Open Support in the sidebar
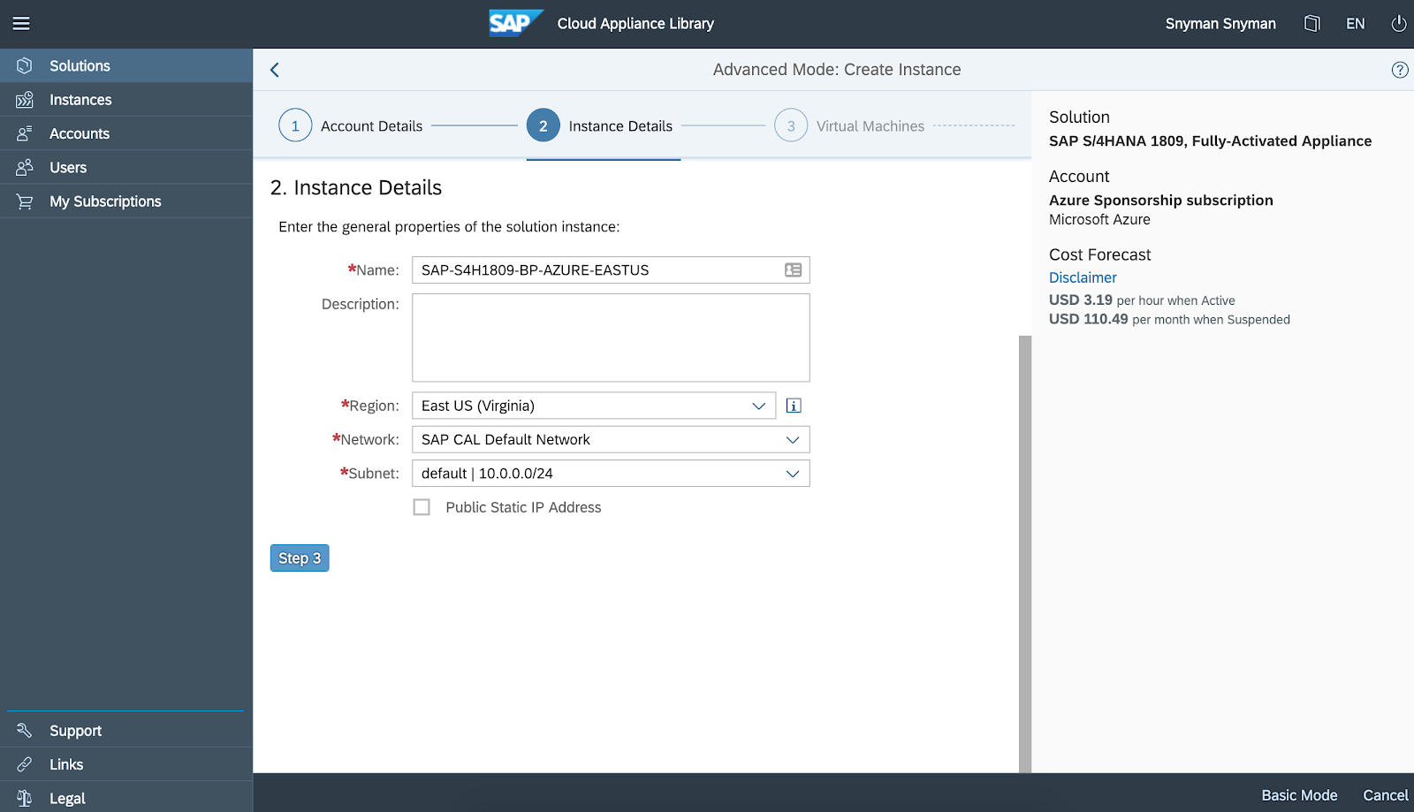 (x=126, y=731)
